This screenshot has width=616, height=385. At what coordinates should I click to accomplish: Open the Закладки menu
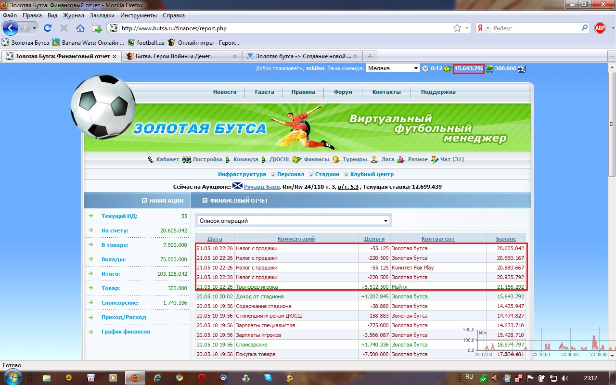click(102, 15)
